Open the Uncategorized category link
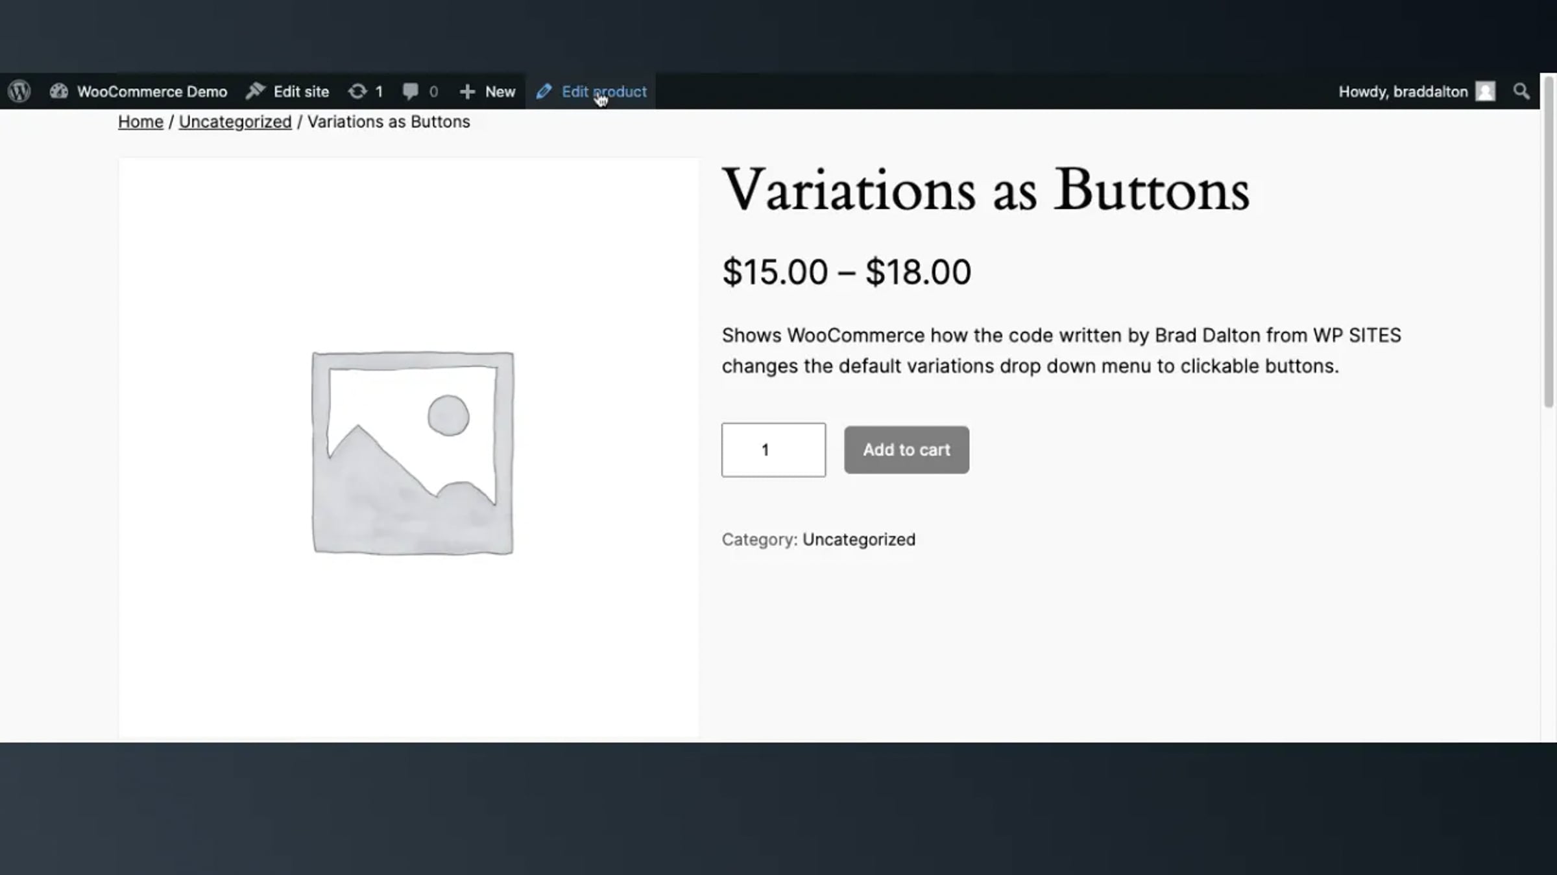Image resolution: width=1557 pixels, height=875 pixels. click(858, 539)
